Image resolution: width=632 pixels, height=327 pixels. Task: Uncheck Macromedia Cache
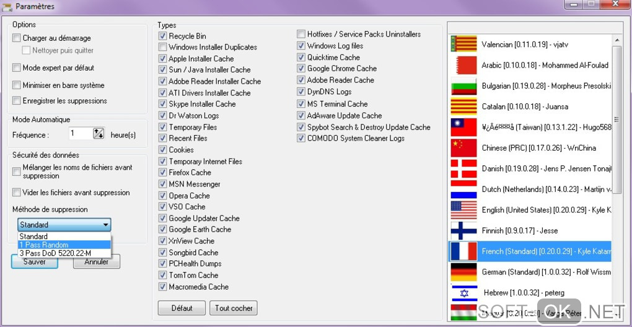[x=162, y=287]
